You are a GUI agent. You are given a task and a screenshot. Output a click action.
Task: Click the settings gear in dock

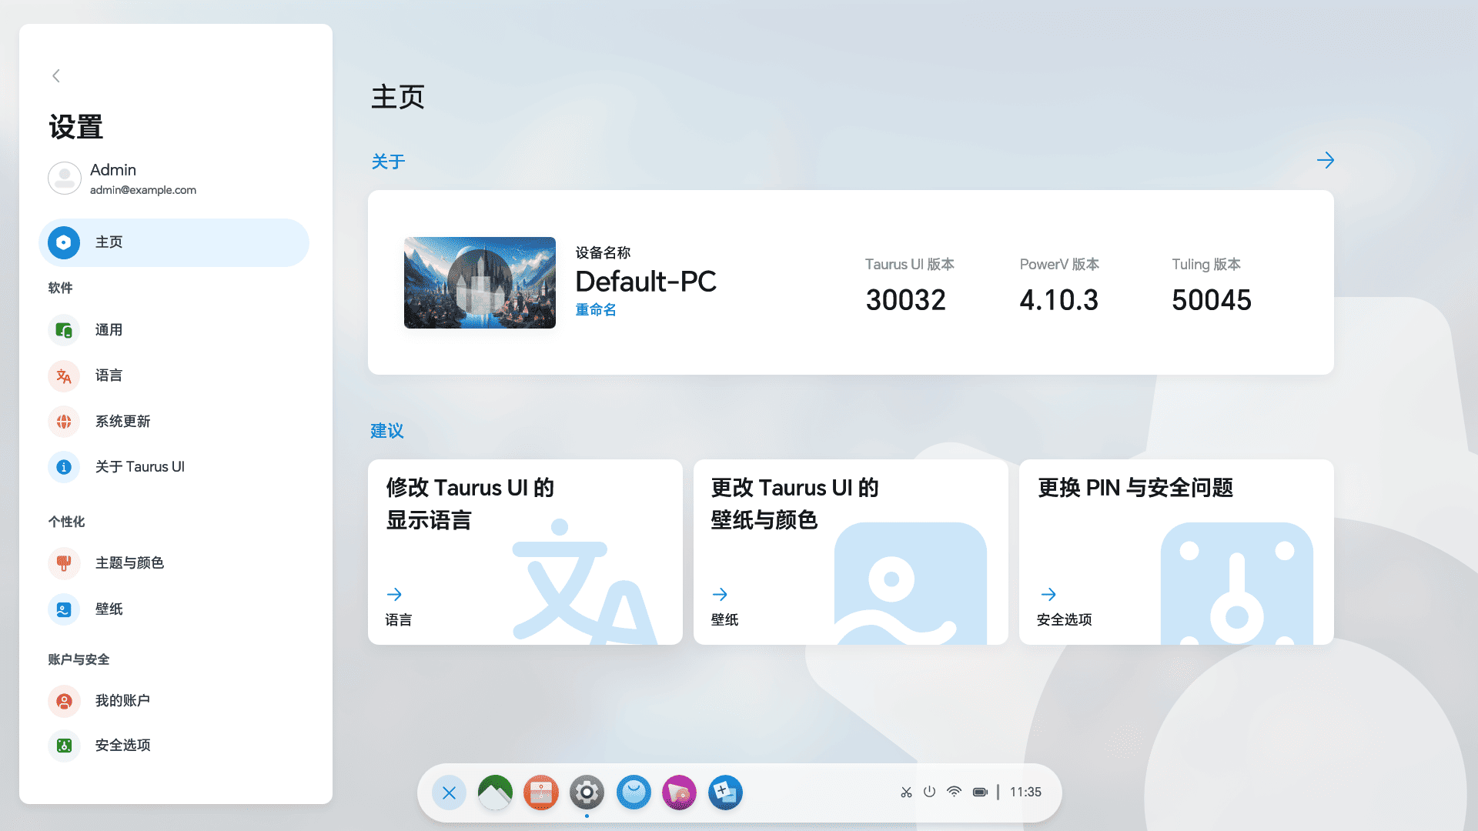coord(587,793)
